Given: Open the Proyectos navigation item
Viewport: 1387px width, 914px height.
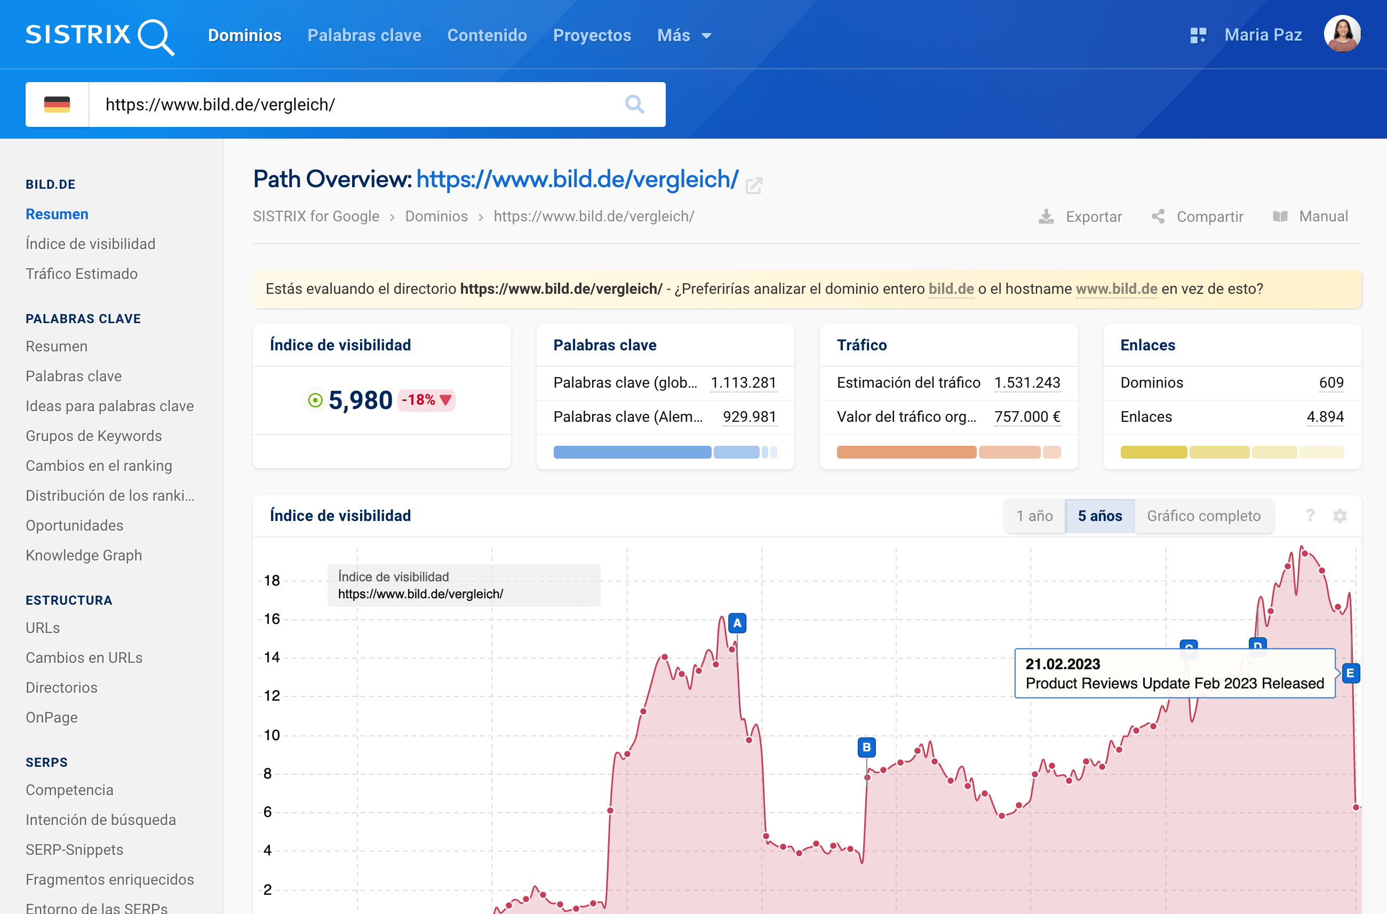Looking at the screenshot, I should tap(591, 36).
